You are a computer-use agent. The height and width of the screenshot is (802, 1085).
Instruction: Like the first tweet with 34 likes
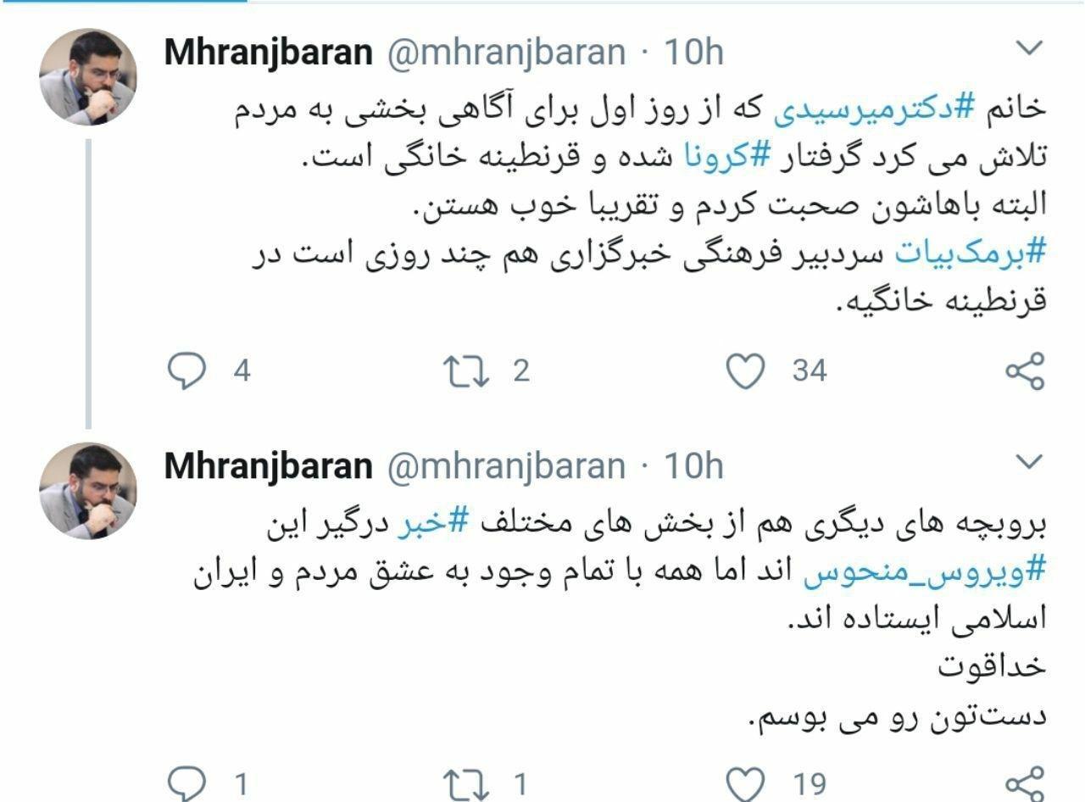[747, 371]
